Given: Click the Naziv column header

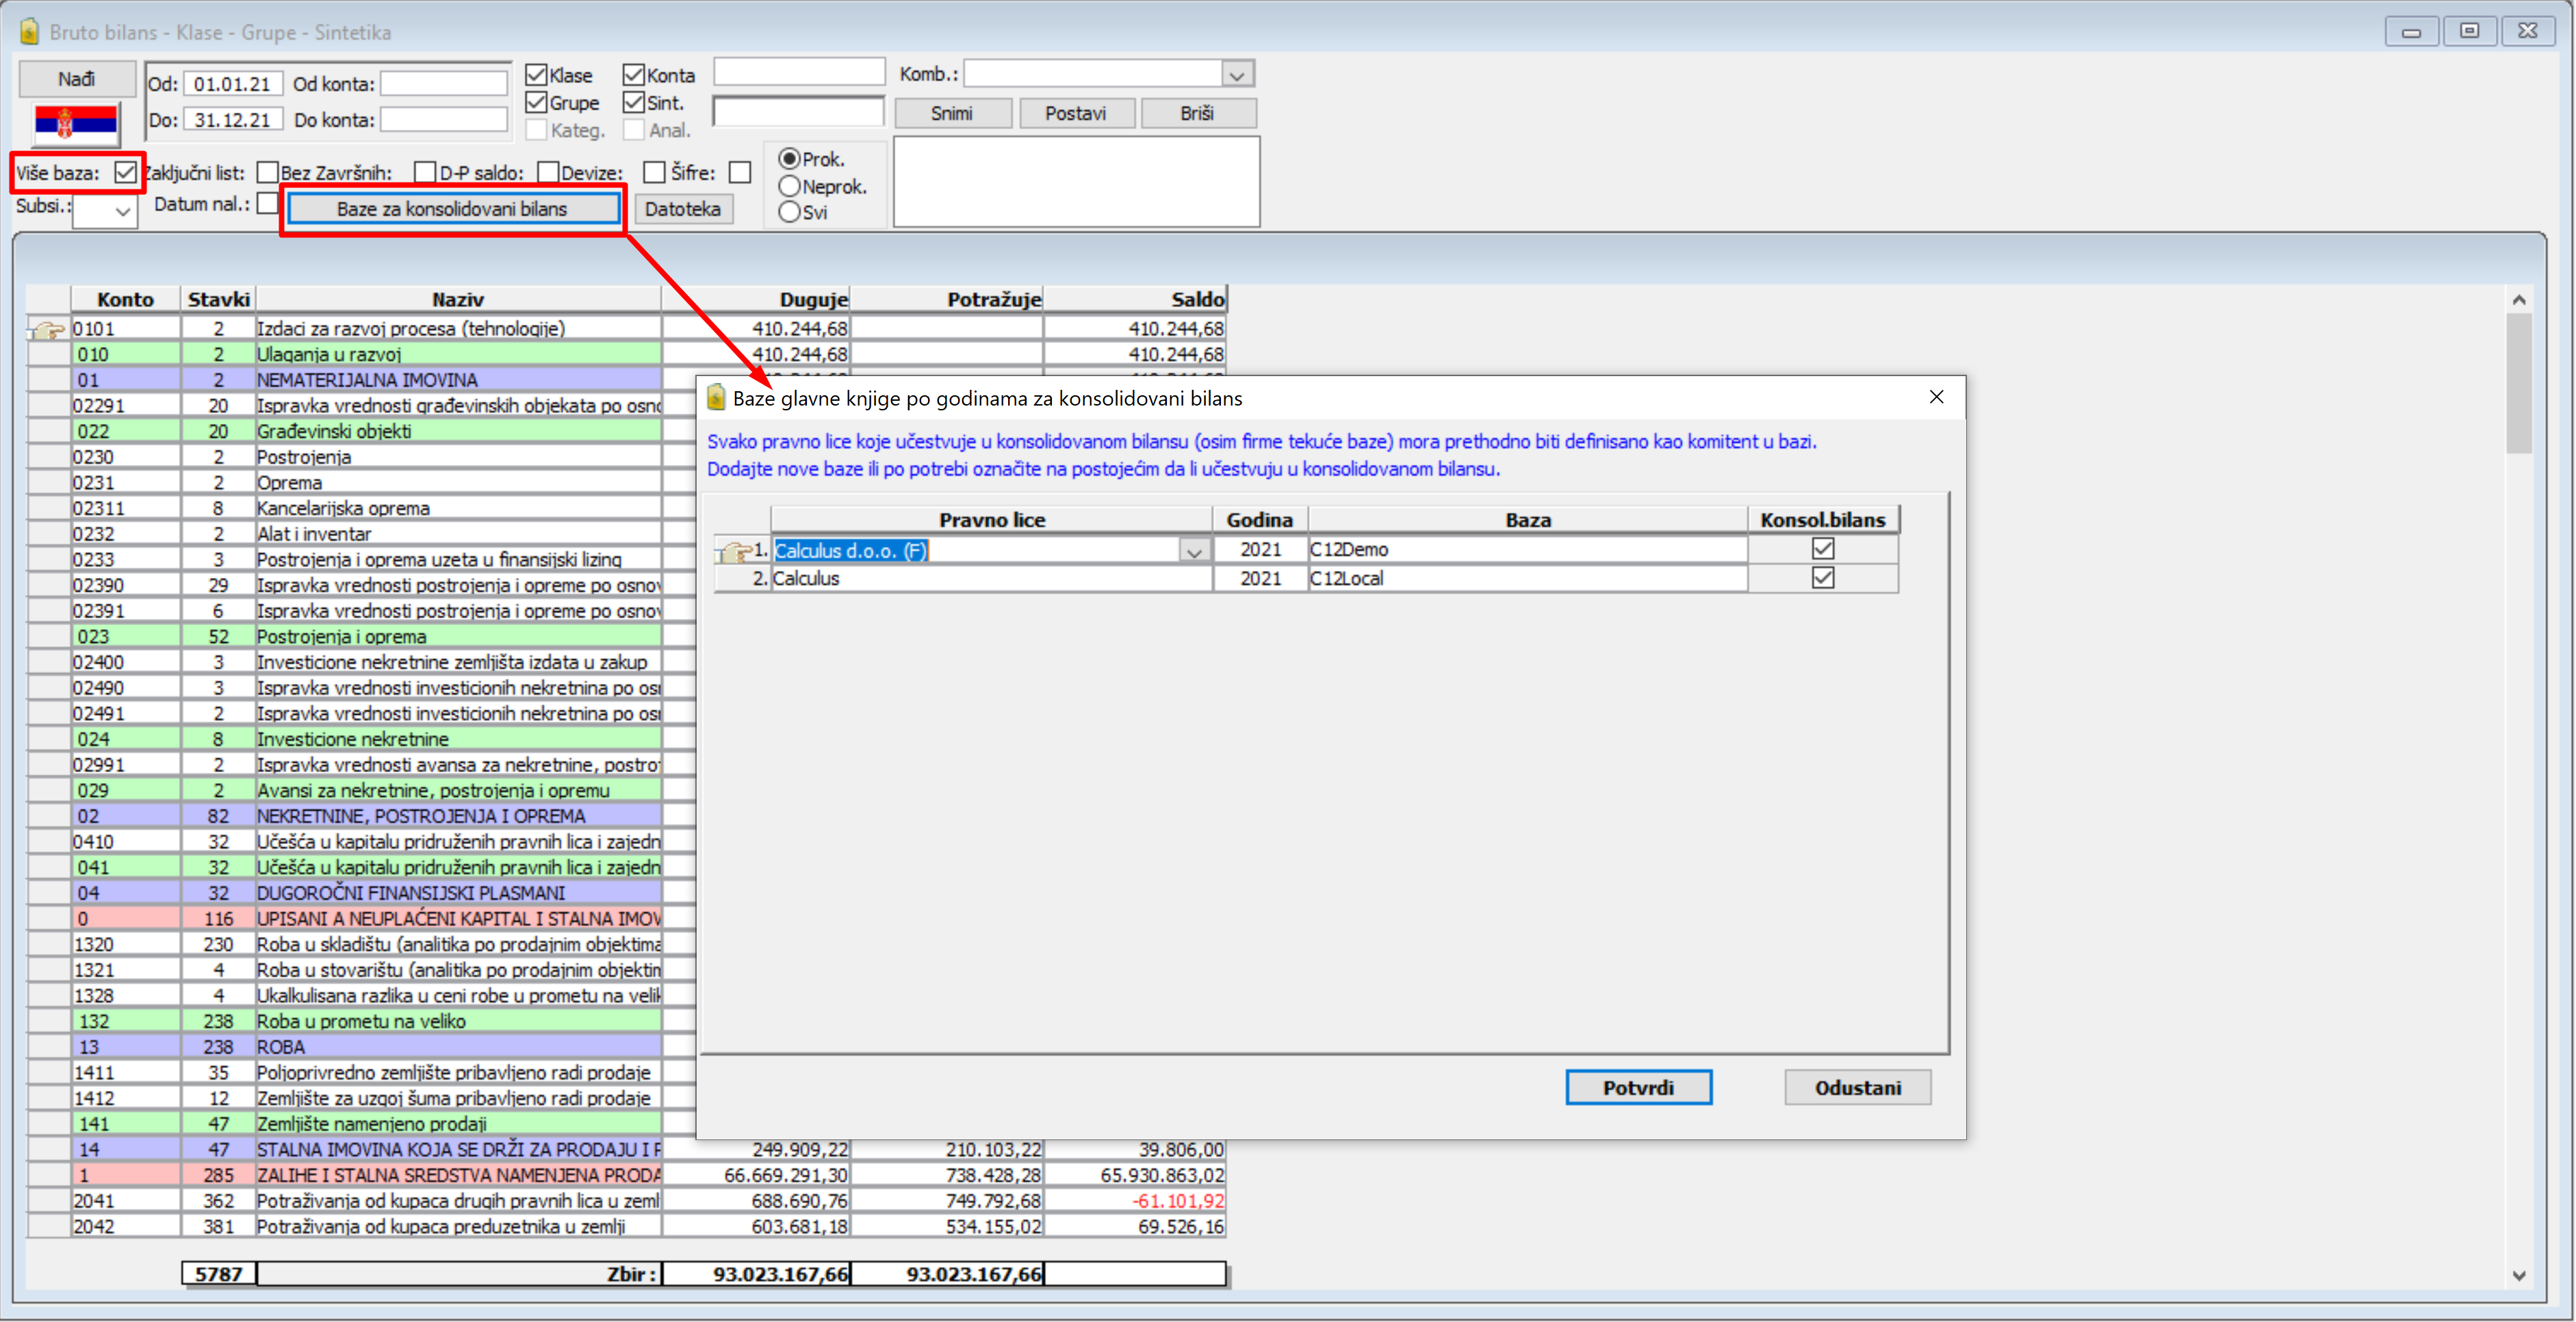Looking at the screenshot, I should (458, 299).
